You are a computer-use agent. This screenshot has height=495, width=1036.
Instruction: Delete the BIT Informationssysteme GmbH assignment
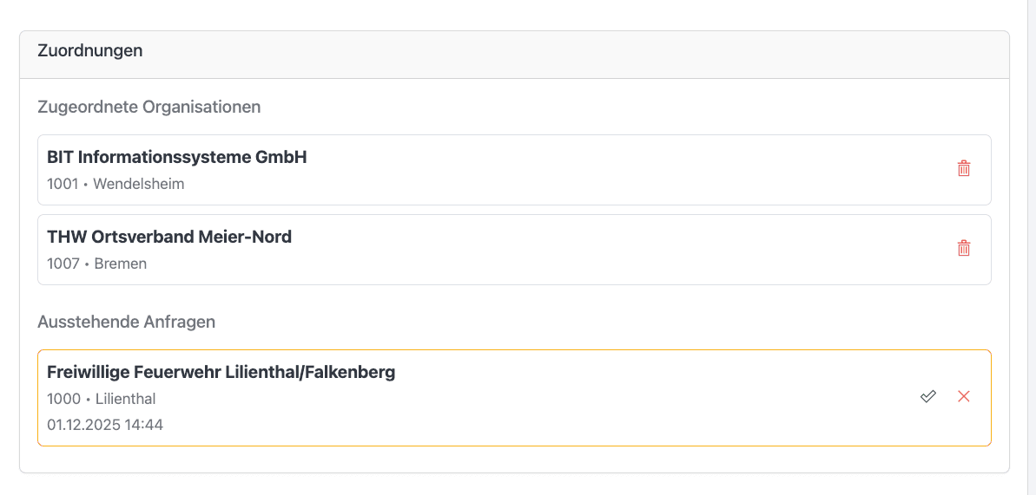963,169
